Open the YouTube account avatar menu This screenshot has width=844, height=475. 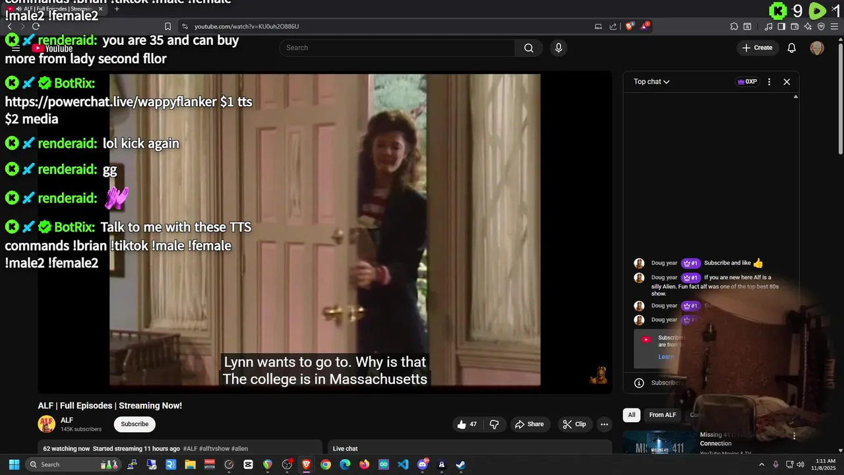817,47
